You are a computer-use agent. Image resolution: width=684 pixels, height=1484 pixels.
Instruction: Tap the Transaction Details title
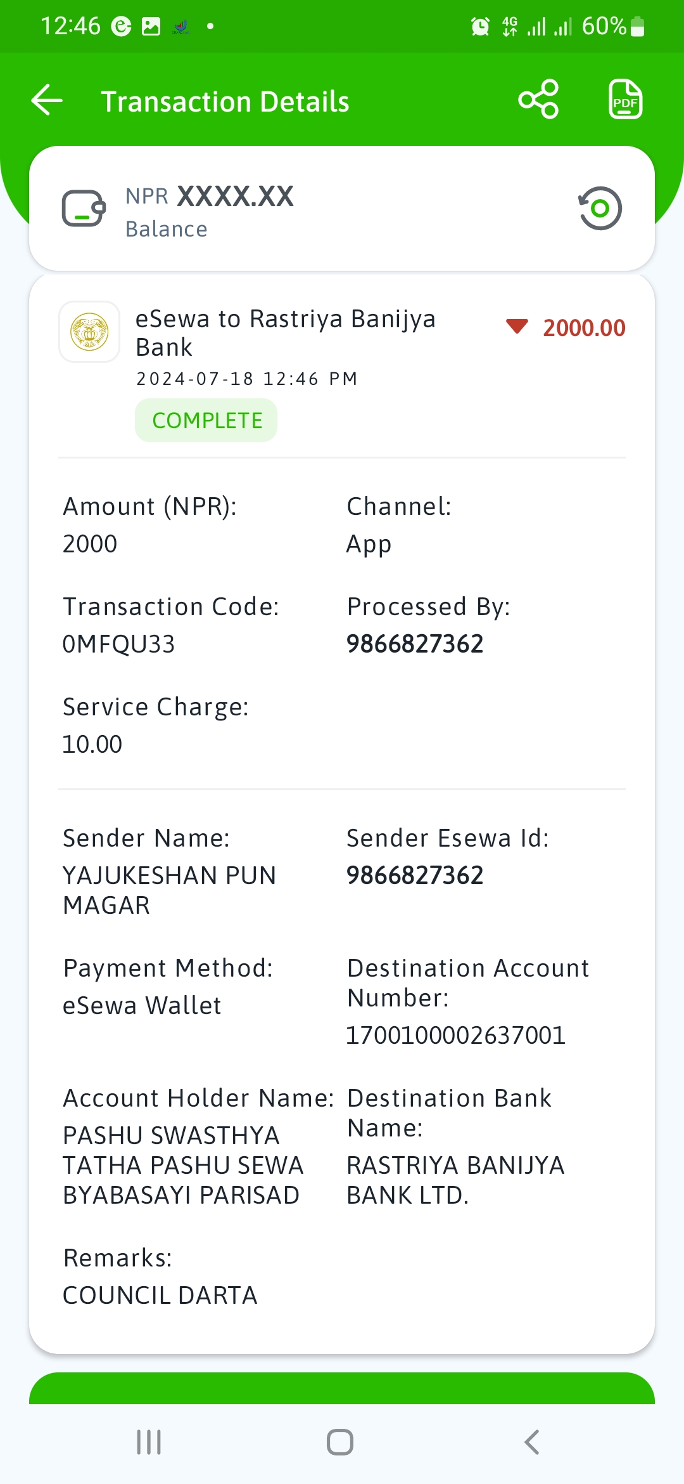pos(225,101)
